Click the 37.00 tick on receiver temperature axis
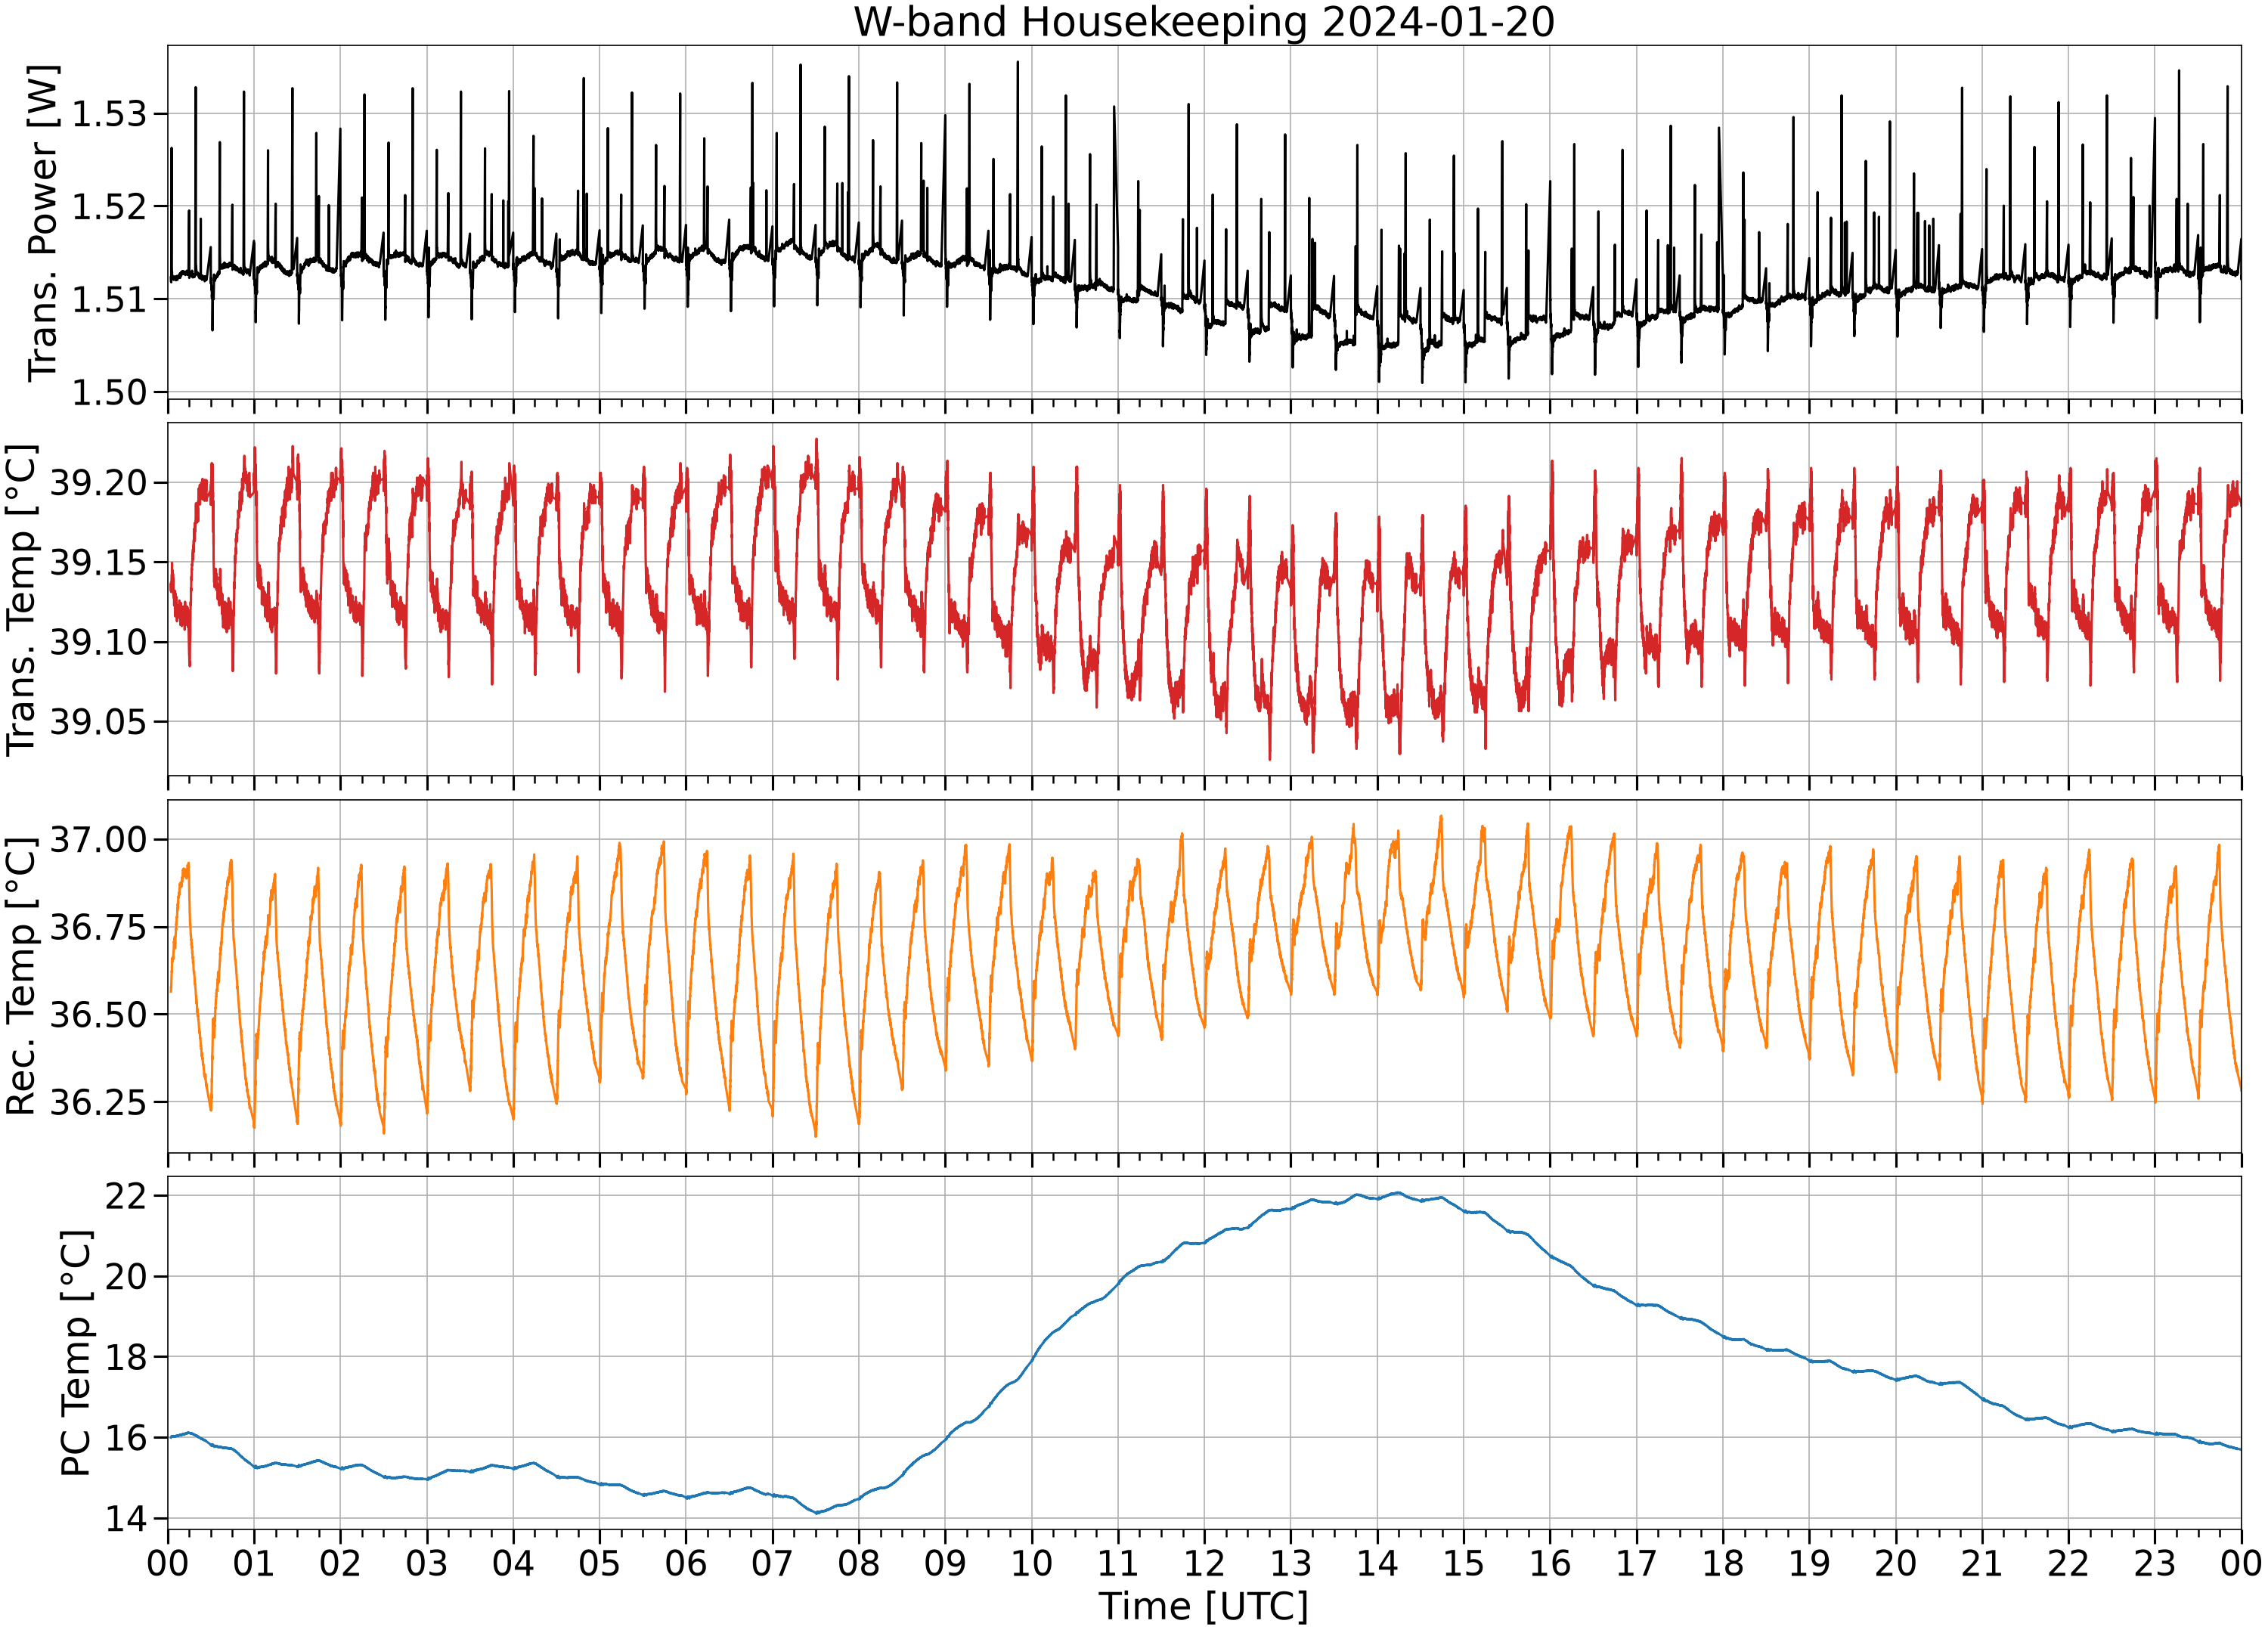2268x1633 pixels. pyautogui.click(x=98, y=839)
